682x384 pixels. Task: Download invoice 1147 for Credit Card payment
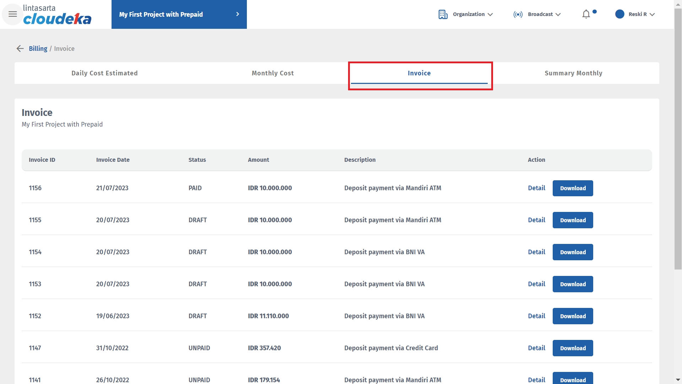pos(573,348)
